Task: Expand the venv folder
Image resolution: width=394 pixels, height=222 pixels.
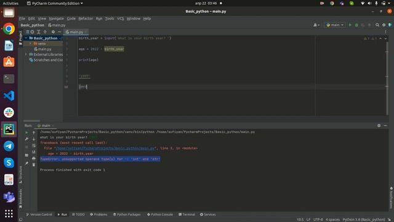Action: tap(30, 44)
